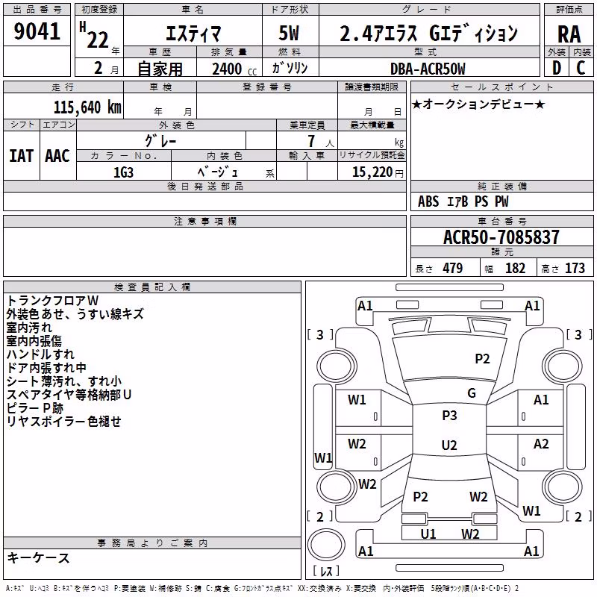Select the car name エスティマ

point(193,33)
